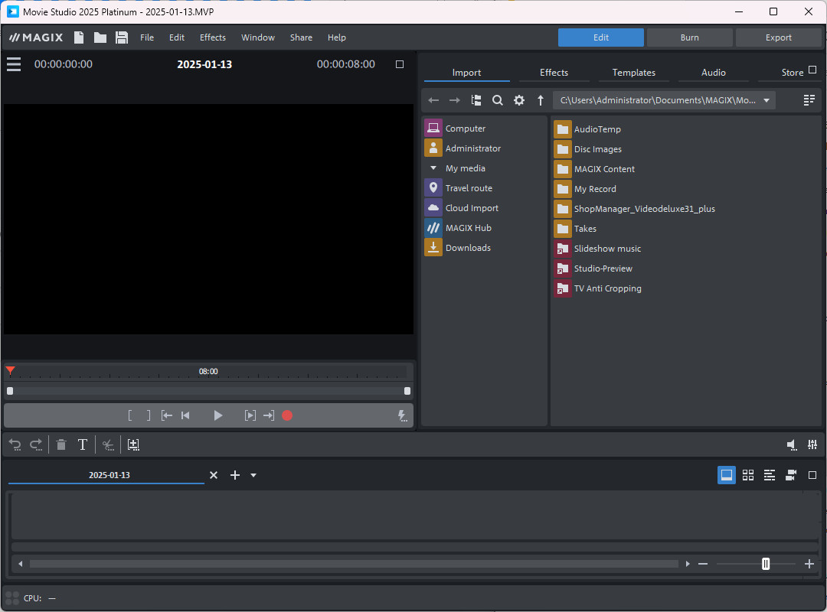The image size is (827, 612).
Task: Open the File menu
Action: [146, 37]
